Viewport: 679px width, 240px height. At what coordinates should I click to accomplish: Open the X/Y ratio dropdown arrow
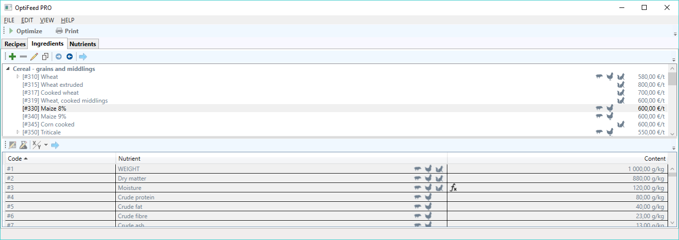point(46,145)
